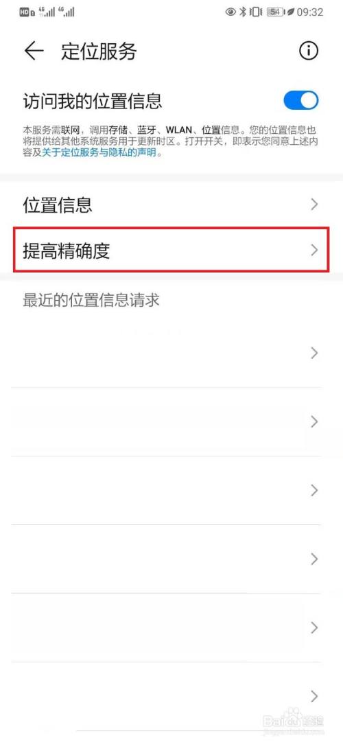Open the info icon in the top right

pos(309,51)
